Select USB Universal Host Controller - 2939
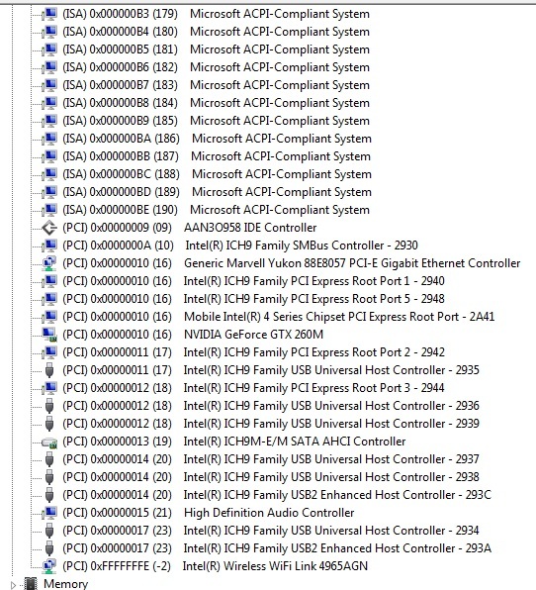The width and height of the screenshot is (536, 590). [271, 424]
